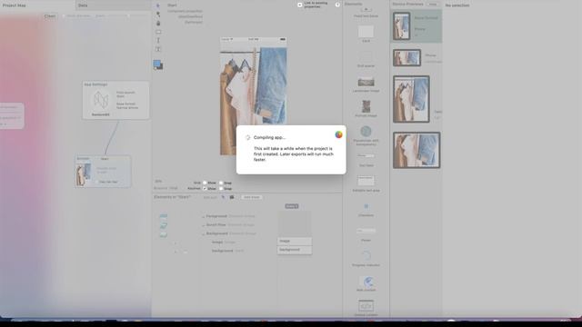Viewport: 582px width, 327px height.
Task: Click the Scroll Flow layer icon
Action: (164, 225)
